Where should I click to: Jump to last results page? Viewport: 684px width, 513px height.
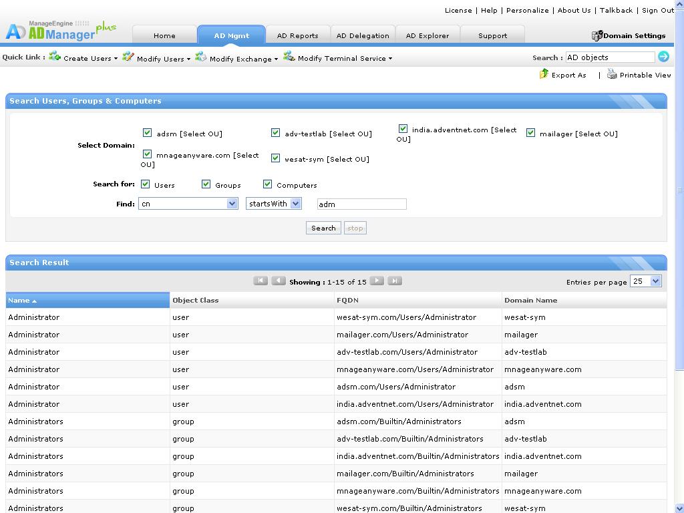pyautogui.click(x=395, y=281)
